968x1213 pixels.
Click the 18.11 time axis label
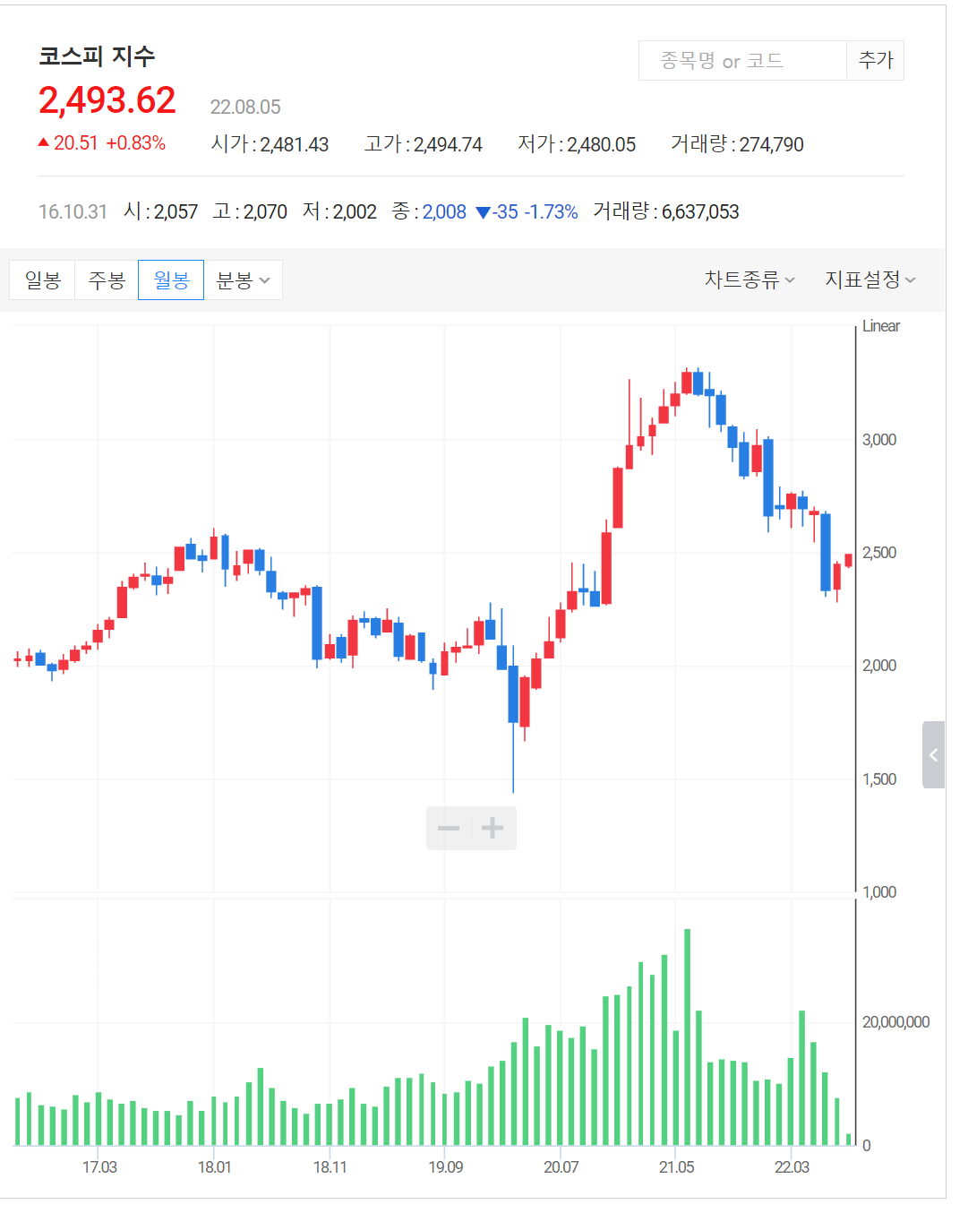tap(330, 1167)
